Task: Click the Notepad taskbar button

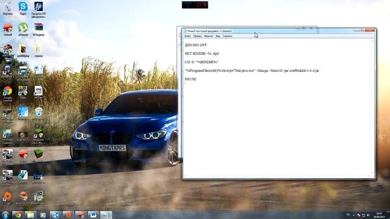Action: [105, 215]
